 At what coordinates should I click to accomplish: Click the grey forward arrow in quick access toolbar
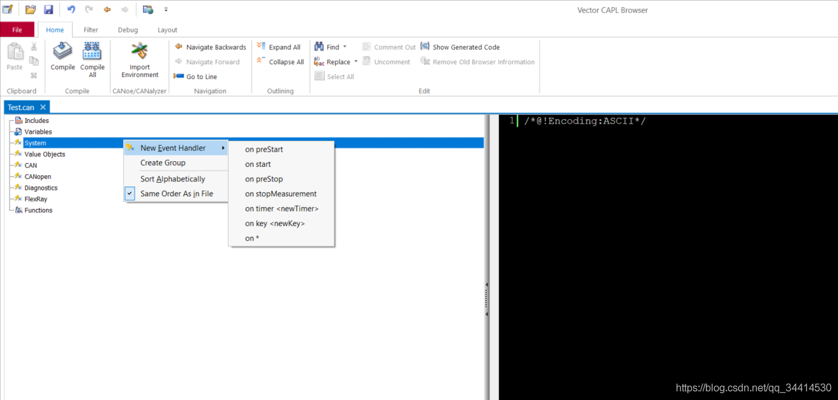tap(125, 10)
